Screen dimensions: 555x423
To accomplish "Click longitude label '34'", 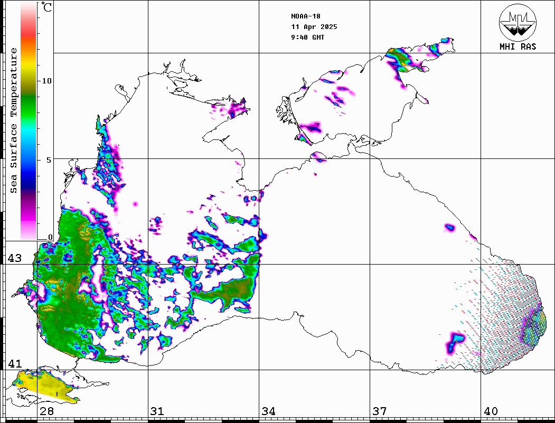I will [268, 411].
